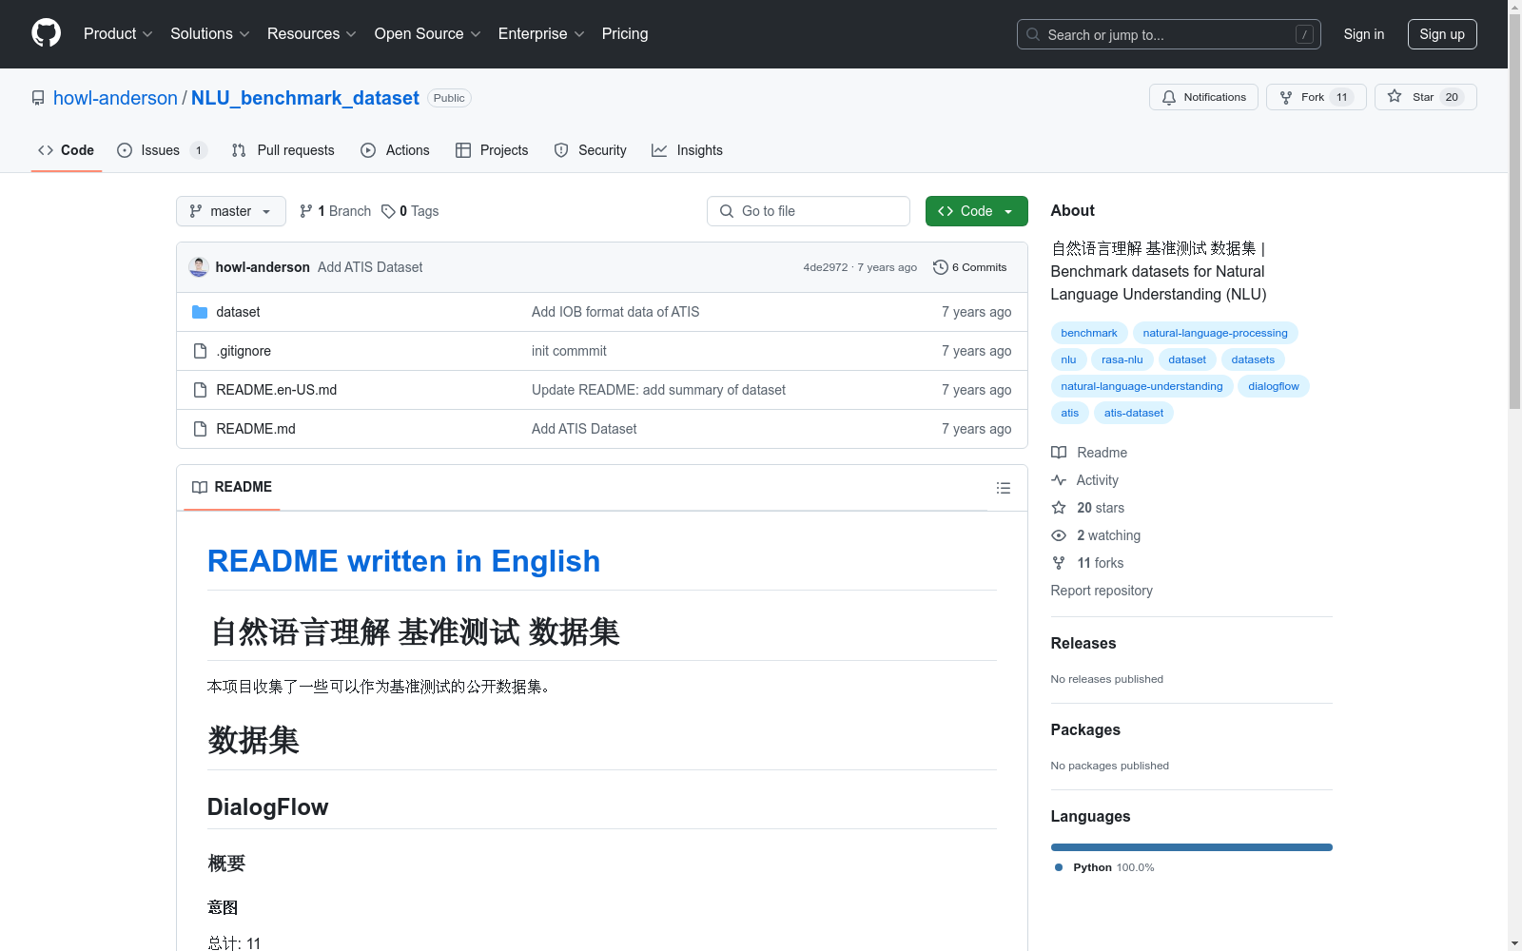Click the dataset folder icon
The height and width of the screenshot is (951, 1522).
pyautogui.click(x=200, y=312)
